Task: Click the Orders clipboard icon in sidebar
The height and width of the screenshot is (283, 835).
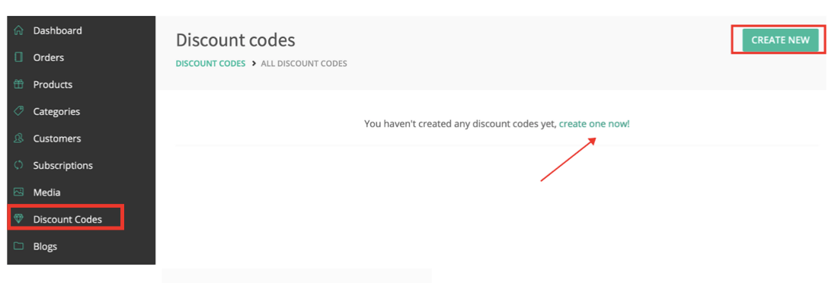Action: 18,58
